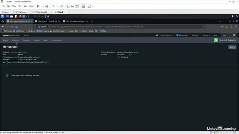Open the Firefox hamburger menu
The height and width of the screenshot is (134, 239).
(x=235, y=26)
